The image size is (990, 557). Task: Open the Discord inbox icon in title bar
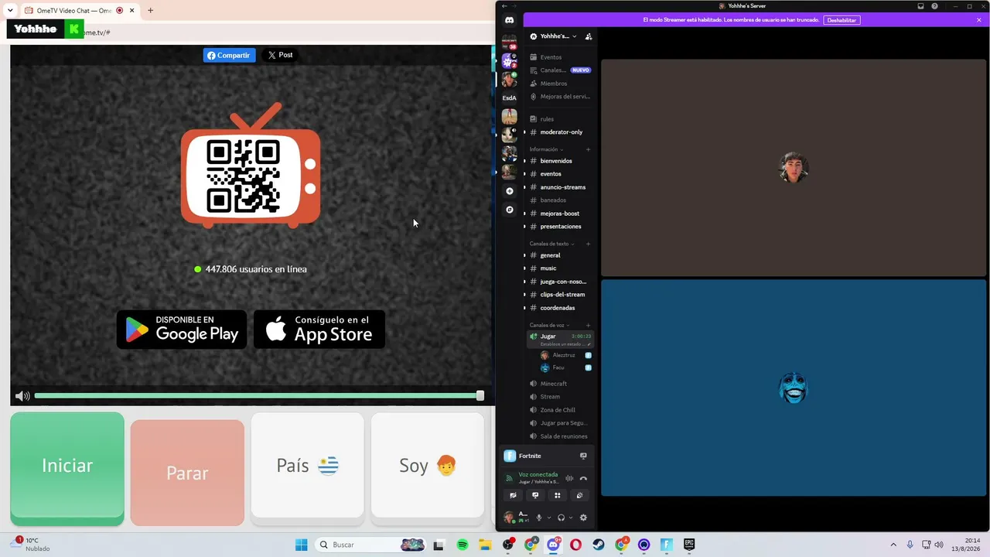pos(920,6)
